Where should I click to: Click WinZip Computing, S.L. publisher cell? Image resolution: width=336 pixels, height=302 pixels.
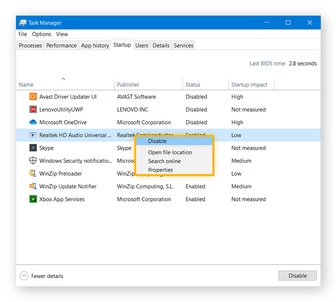pyautogui.click(x=145, y=186)
